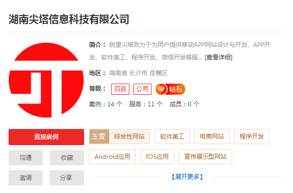Click the red company logo image
This screenshot has height=193, width=293.
46,80
